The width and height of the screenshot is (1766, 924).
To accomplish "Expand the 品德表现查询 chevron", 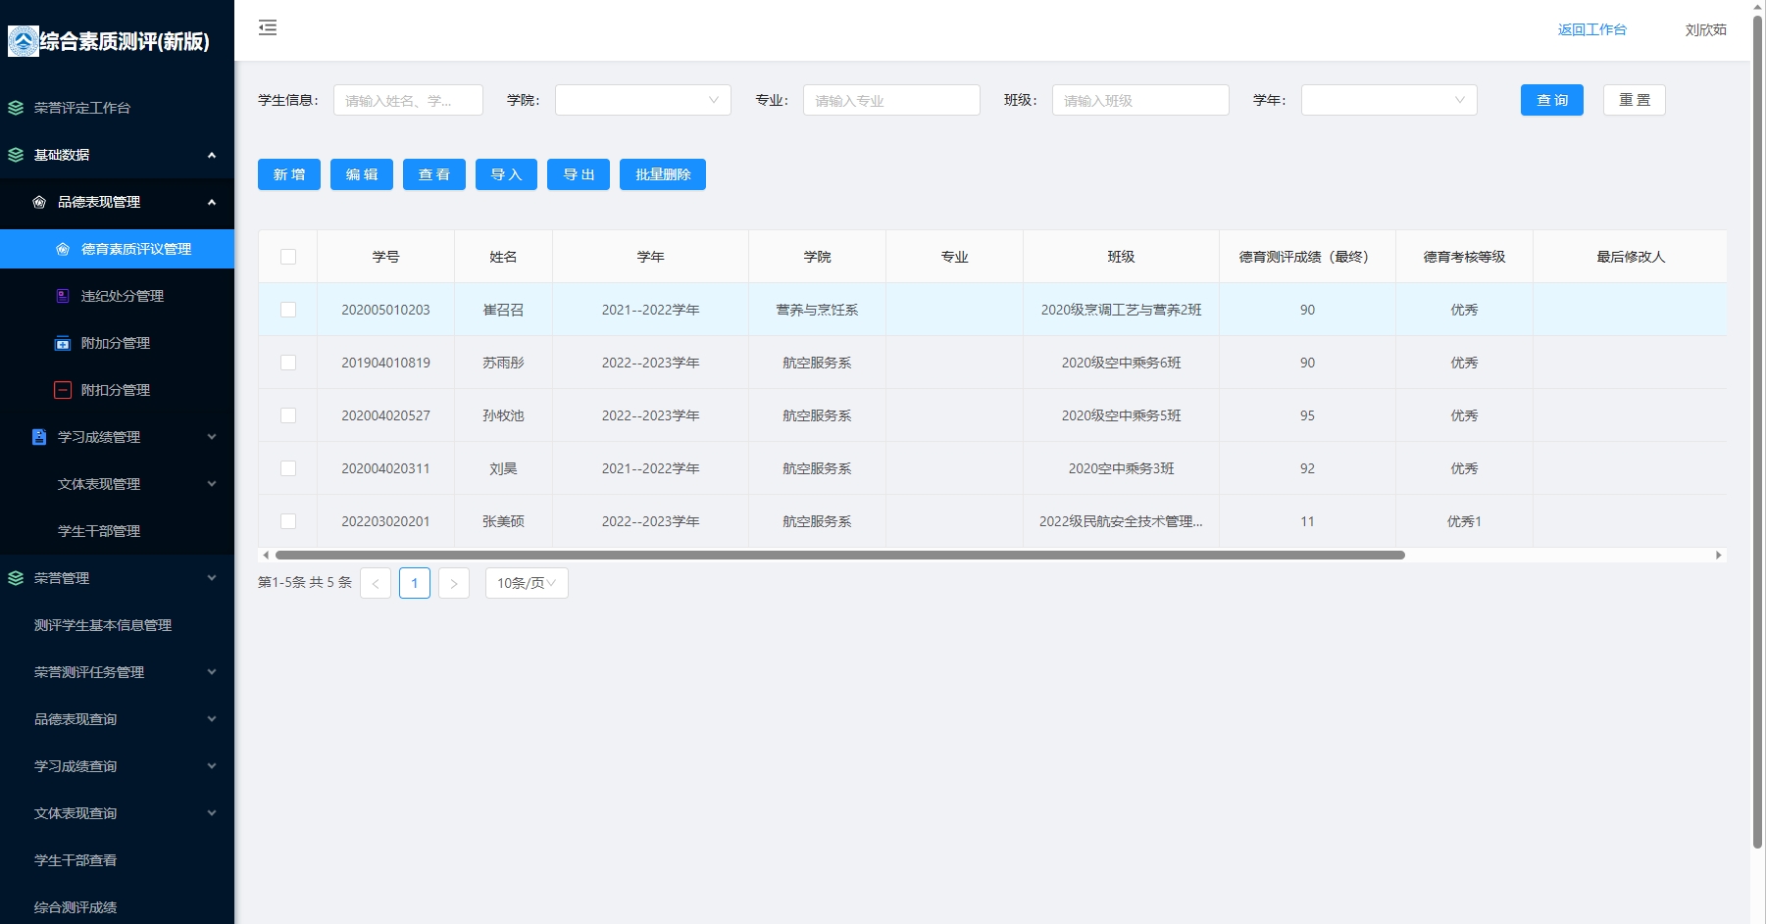I will 212,719.
